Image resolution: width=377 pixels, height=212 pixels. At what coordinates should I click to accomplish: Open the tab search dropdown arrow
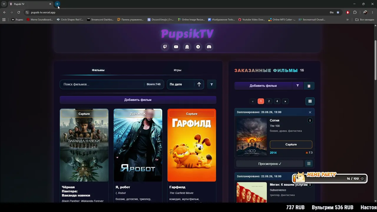tap(4, 4)
